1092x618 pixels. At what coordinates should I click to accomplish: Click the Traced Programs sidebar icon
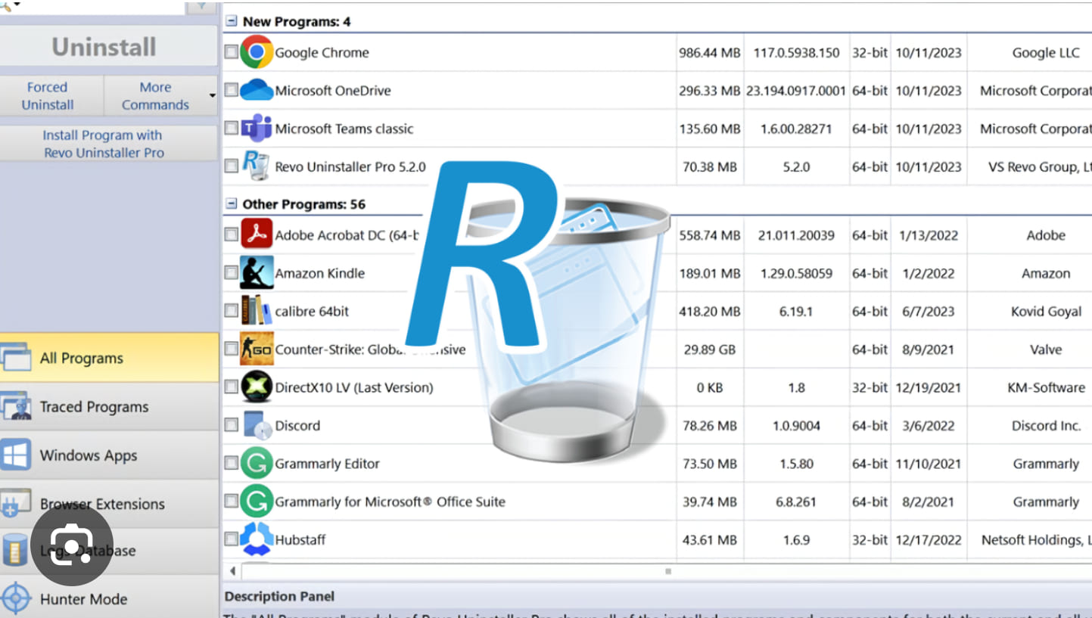16,406
